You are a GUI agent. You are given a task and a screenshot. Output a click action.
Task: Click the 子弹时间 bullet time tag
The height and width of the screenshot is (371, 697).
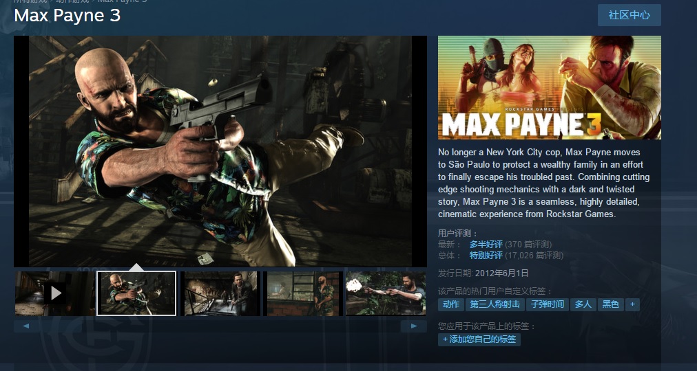click(x=547, y=304)
